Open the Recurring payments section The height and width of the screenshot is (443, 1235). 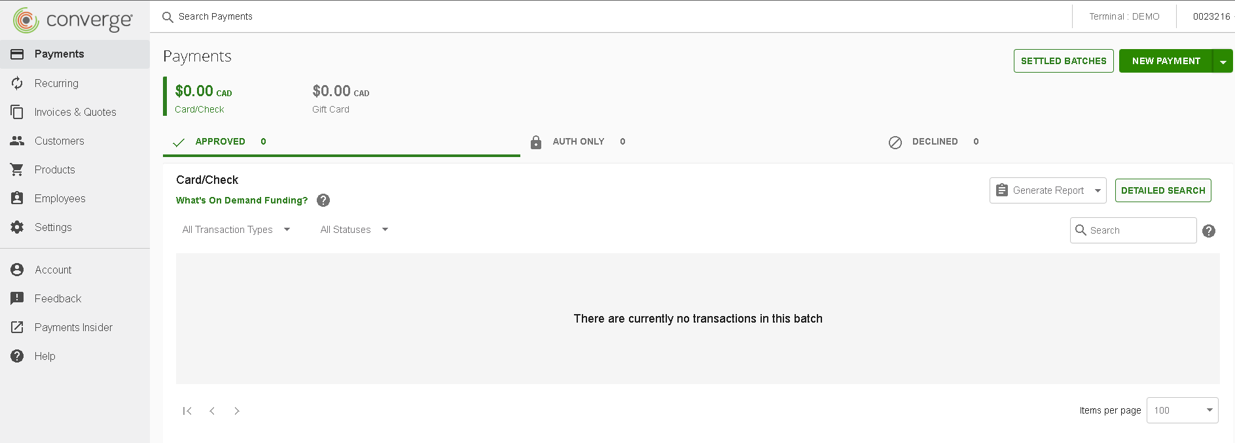56,83
